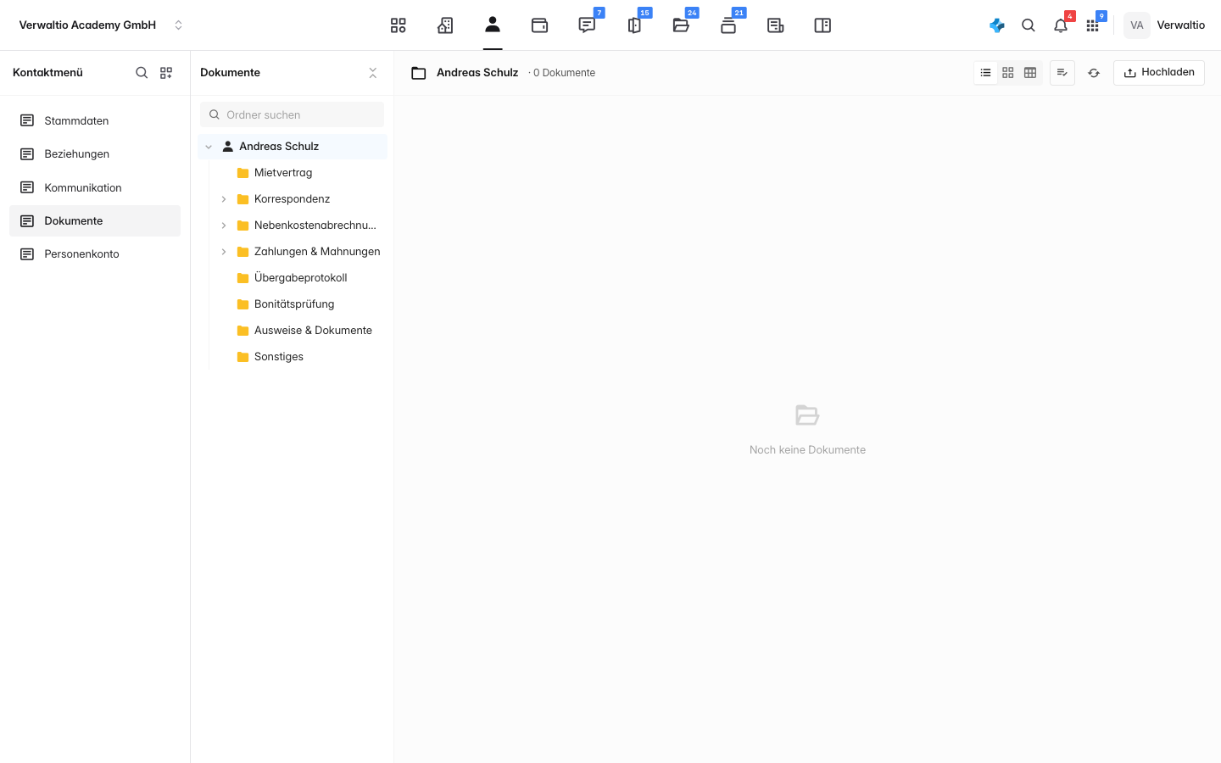Switch to list view
Screen dimensions: 1221x763
tap(985, 73)
